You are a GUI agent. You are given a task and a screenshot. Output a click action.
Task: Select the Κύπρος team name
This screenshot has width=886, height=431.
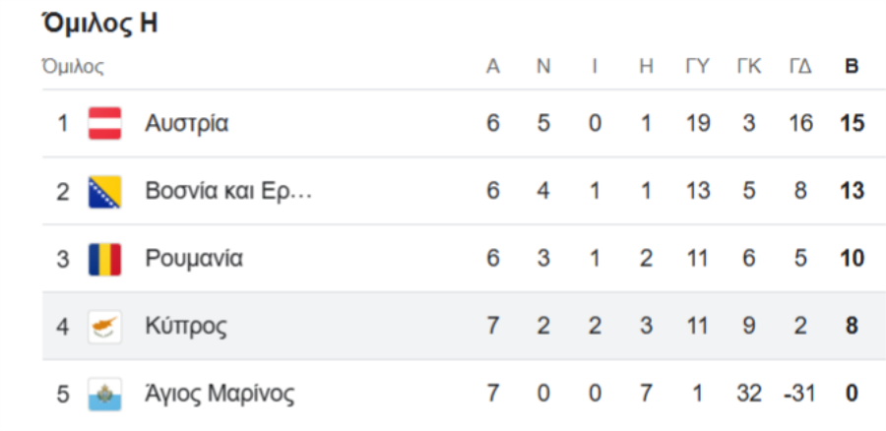[186, 326]
